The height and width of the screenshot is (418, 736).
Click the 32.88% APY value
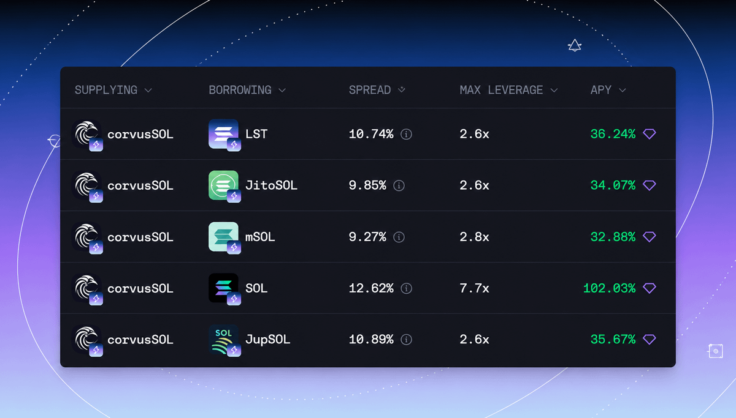(x=613, y=237)
